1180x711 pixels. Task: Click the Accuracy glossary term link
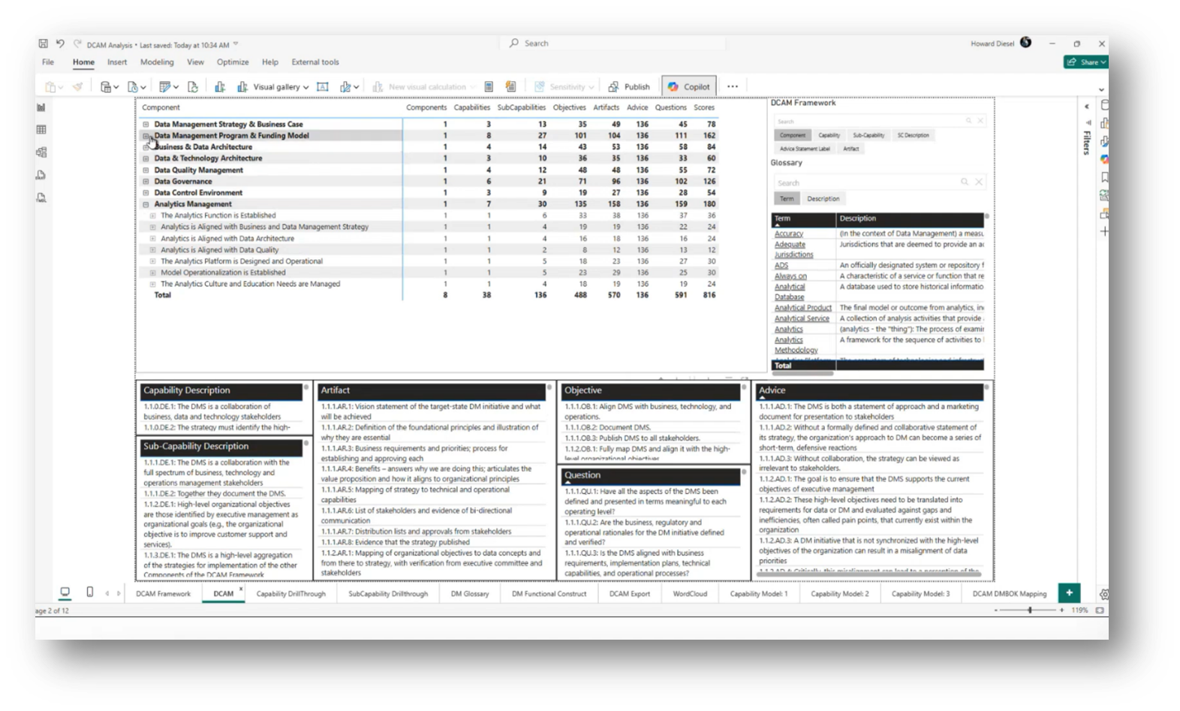click(x=789, y=233)
